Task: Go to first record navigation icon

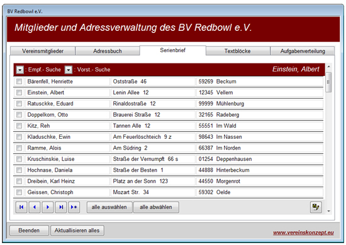Action: point(21,207)
